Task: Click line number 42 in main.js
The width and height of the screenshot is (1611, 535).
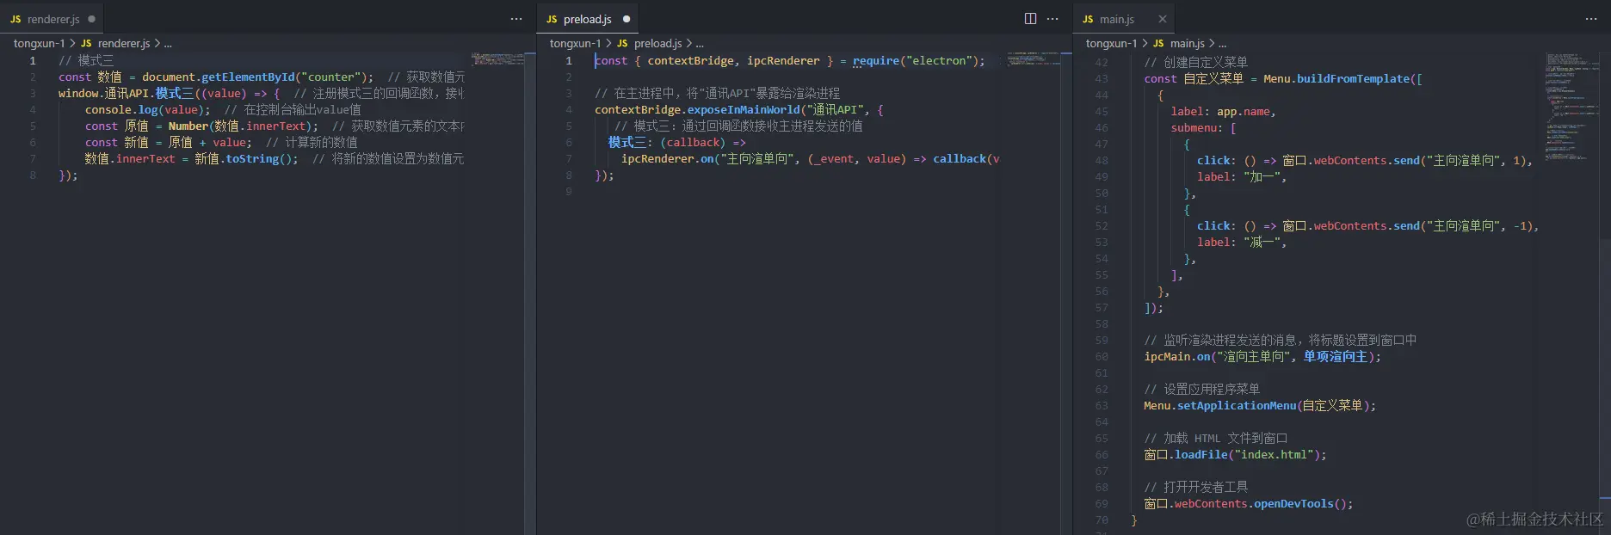Action: click(1102, 62)
